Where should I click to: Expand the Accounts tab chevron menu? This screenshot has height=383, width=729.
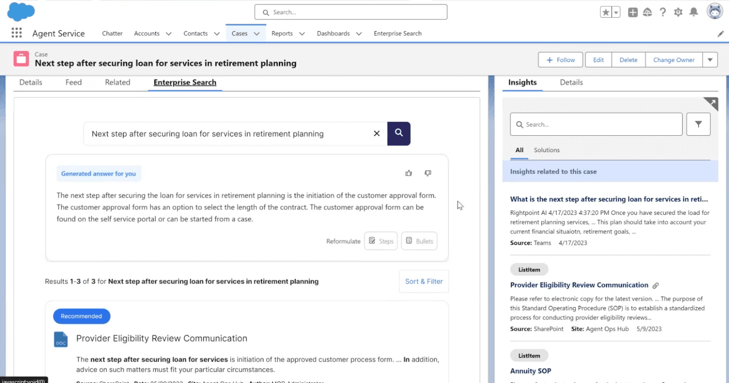pos(169,34)
